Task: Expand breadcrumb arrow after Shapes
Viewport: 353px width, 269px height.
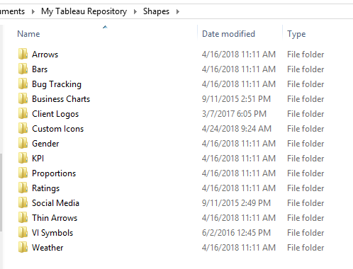Action: click(x=178, y=11)
